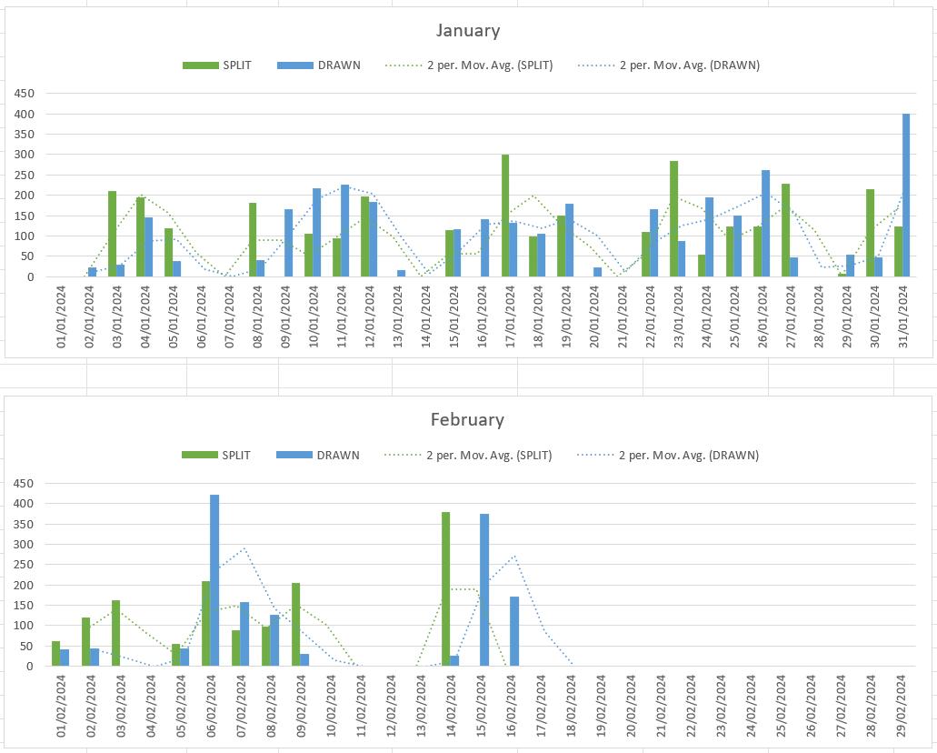Click the blue DRAWN bar for 16/02/2024
937x753 pixels.
(513, 631)
